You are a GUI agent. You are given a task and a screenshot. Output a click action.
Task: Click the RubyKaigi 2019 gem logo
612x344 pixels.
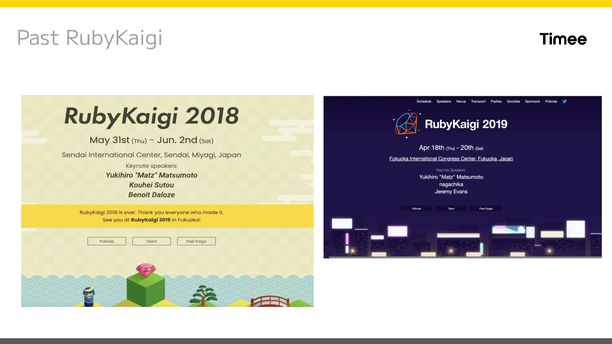coord(406,124)
